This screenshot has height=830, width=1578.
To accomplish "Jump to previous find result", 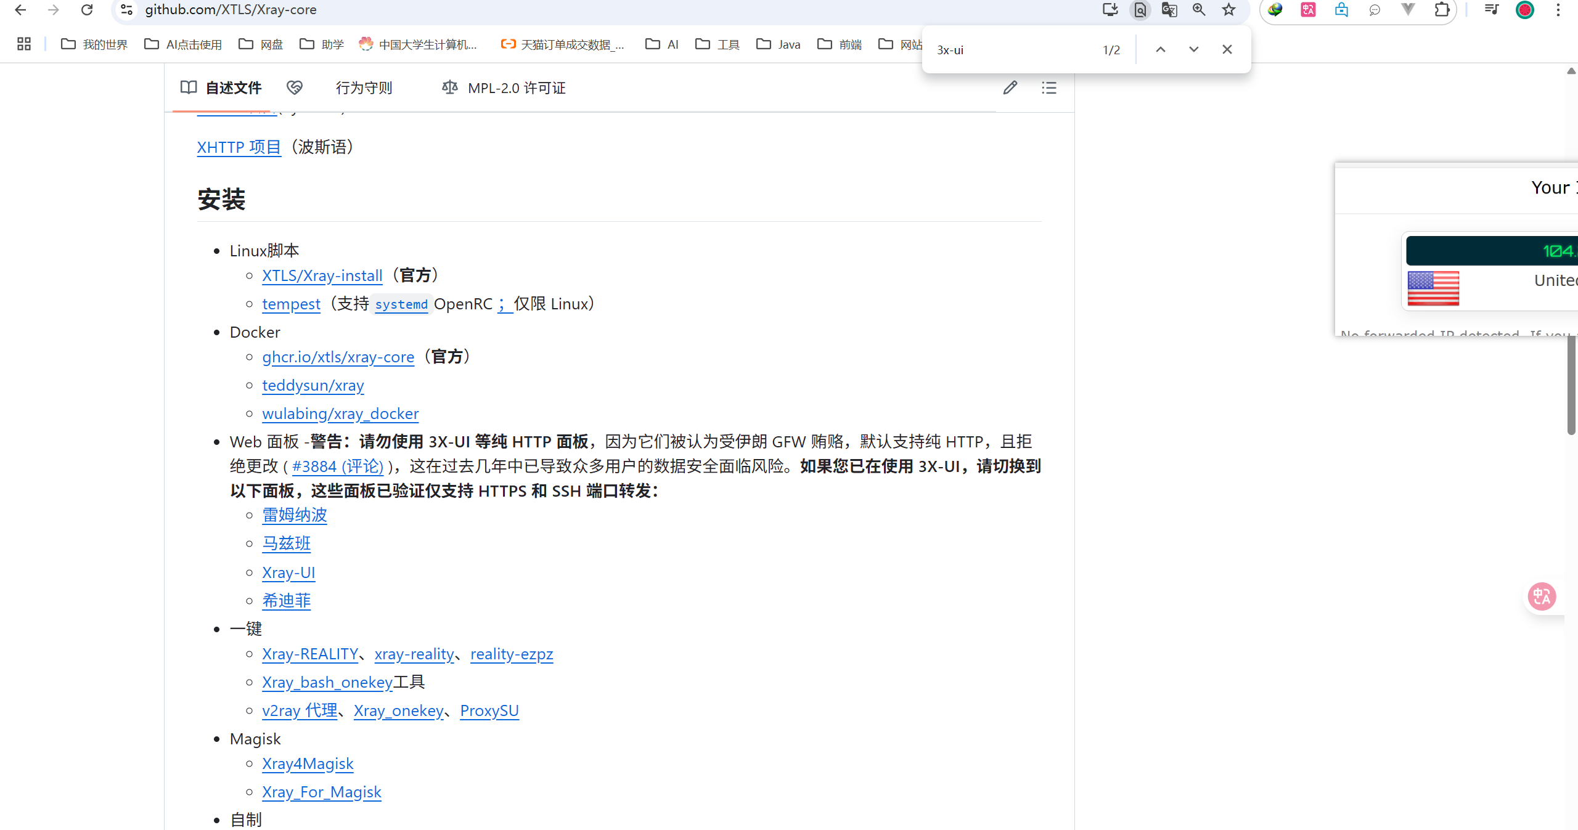I will click(1161, 50).
